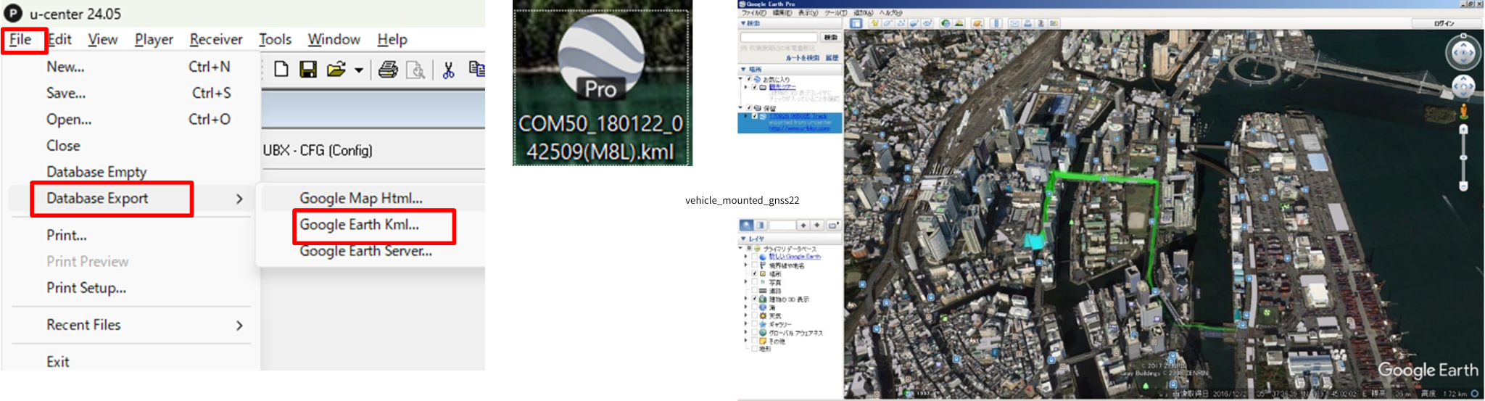Click the Add Path icon in Google Earth
This screenshot has width=1485, height=401.
[901, 23]
